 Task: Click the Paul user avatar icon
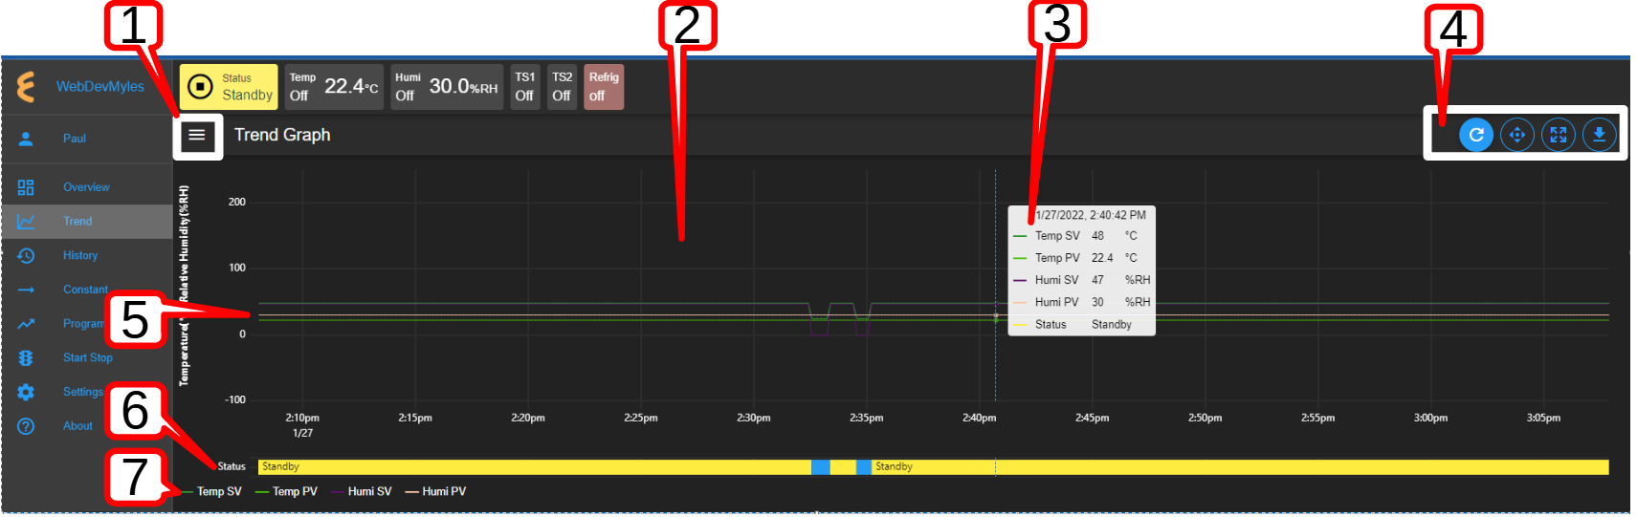(26, 139)
